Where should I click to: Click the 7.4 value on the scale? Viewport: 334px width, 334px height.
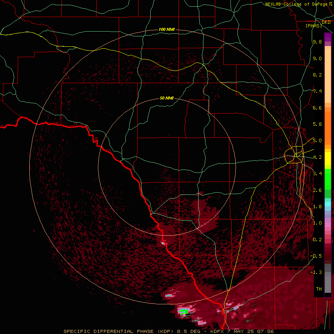[317, 91]
